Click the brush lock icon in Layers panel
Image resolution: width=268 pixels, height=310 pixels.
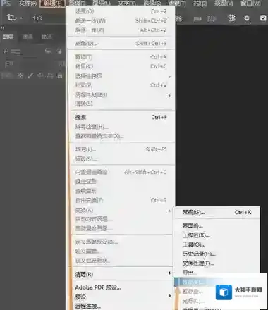(31, 75)
